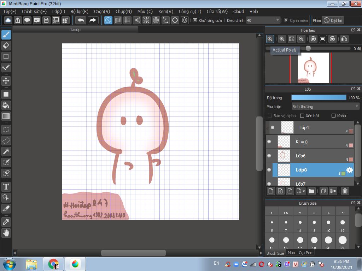Screen dimensions: 362x271
Task: Toggle the Khử răng cưa checkbox
Action: coord(195,20)
